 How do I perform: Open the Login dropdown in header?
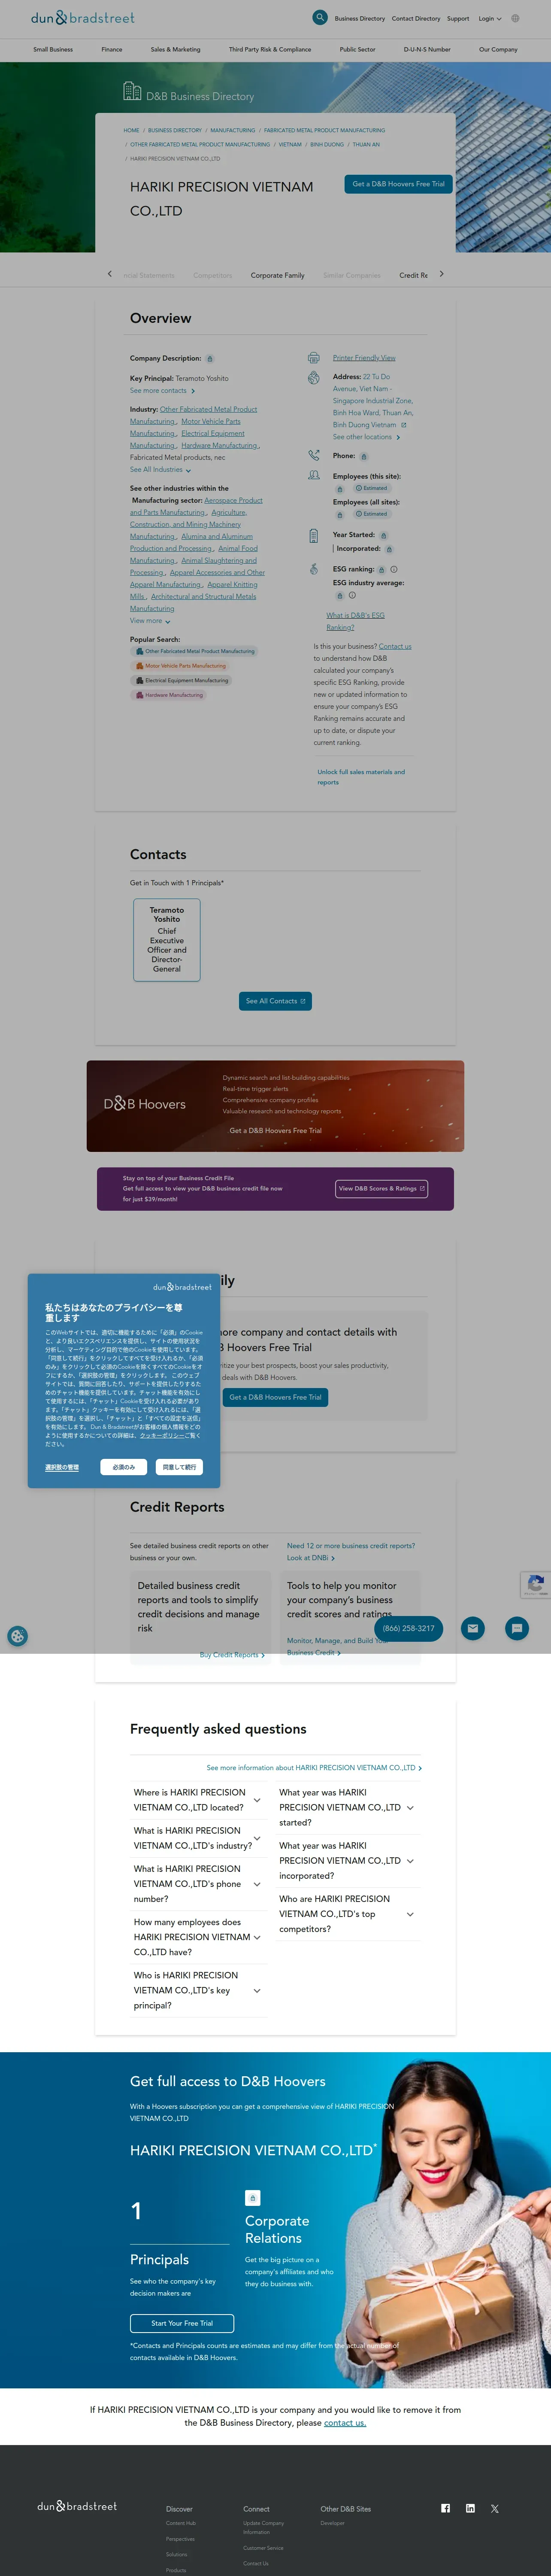(x=490, y=18)
